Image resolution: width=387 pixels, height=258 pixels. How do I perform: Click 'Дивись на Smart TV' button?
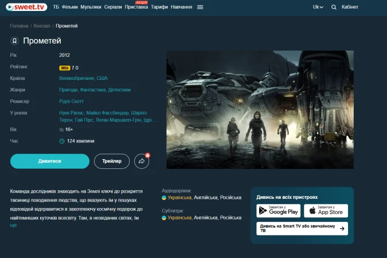pos(302,228)
